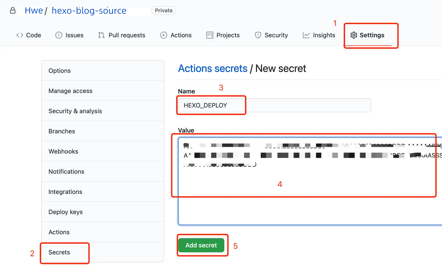This screenshot has height=279, width=442.
Task: Click the Projects board icon
Action: [x=210, y=35]
